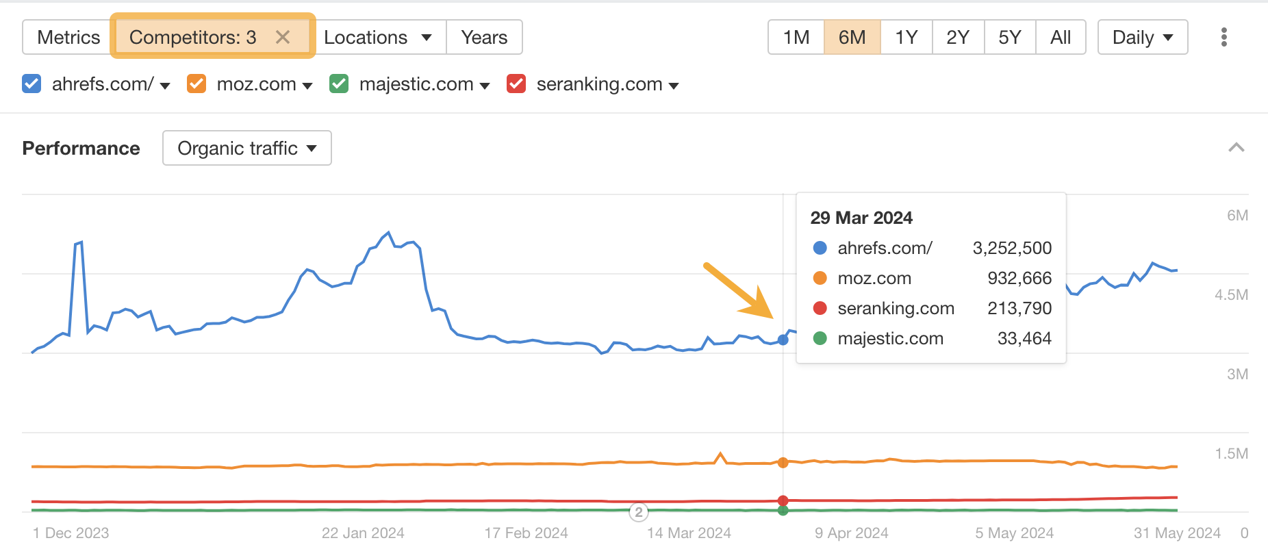The height and width of the screenshot is (560, 1268).
Task: Set the range to 5Y
Action: coord(1009,37)
